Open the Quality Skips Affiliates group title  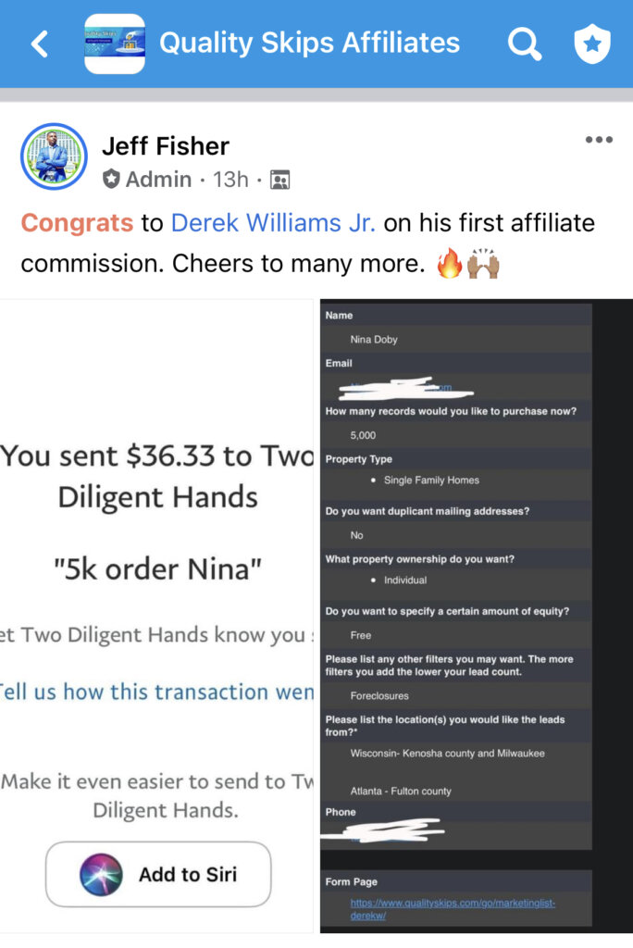point(309,43)
